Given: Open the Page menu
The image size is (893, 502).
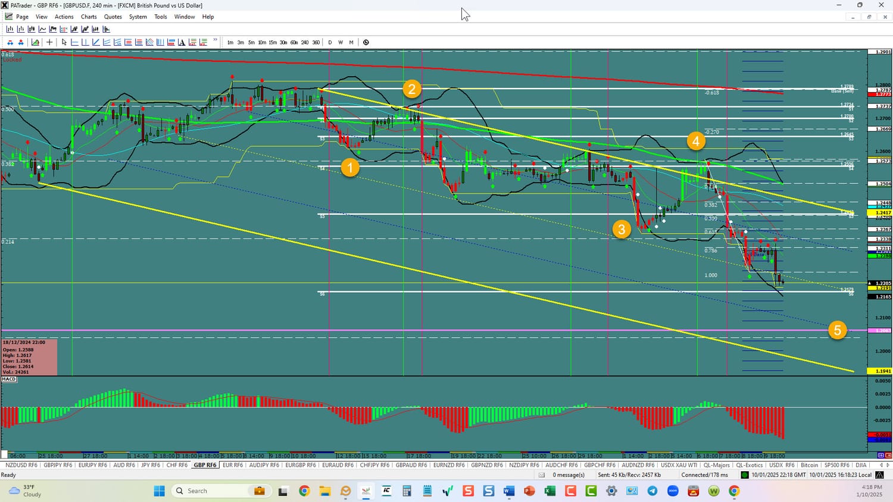Looking at the screenshot, I should click(x=22, y=17).
